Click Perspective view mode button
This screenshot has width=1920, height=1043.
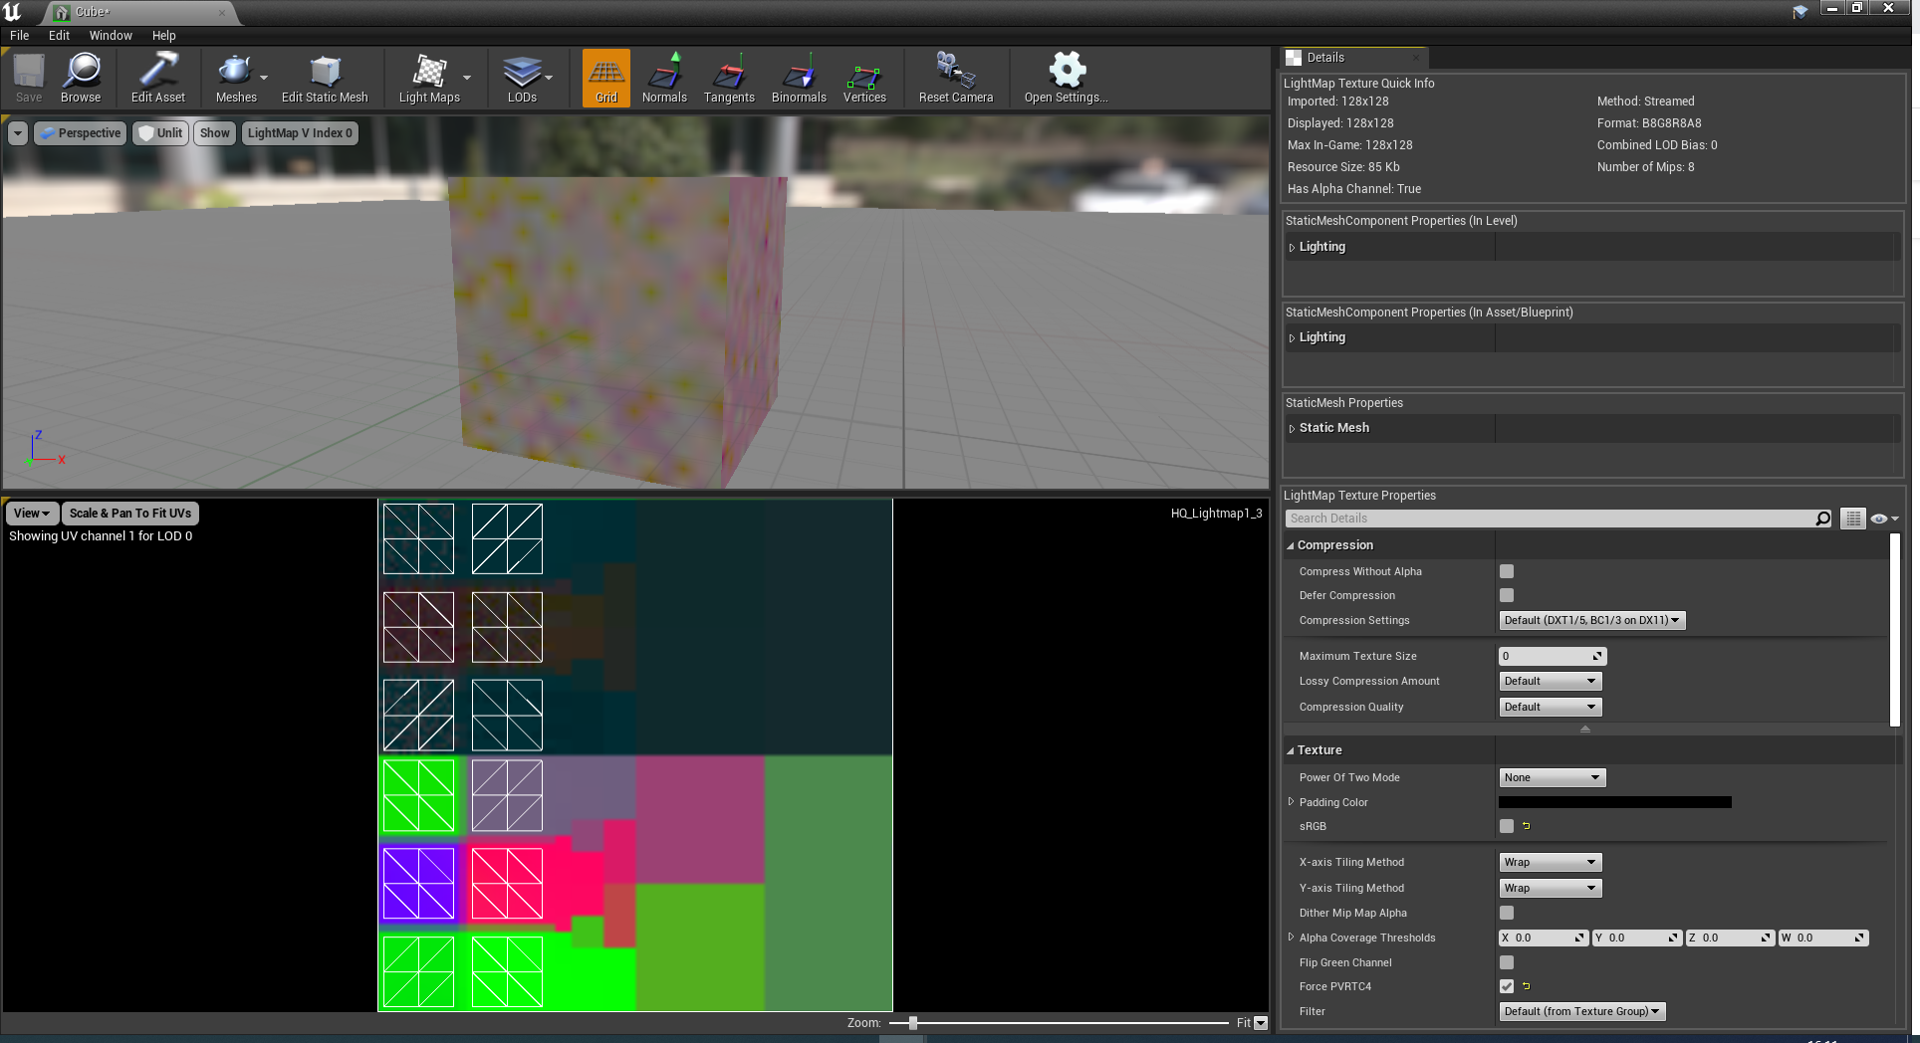click(x=81, y=133)
